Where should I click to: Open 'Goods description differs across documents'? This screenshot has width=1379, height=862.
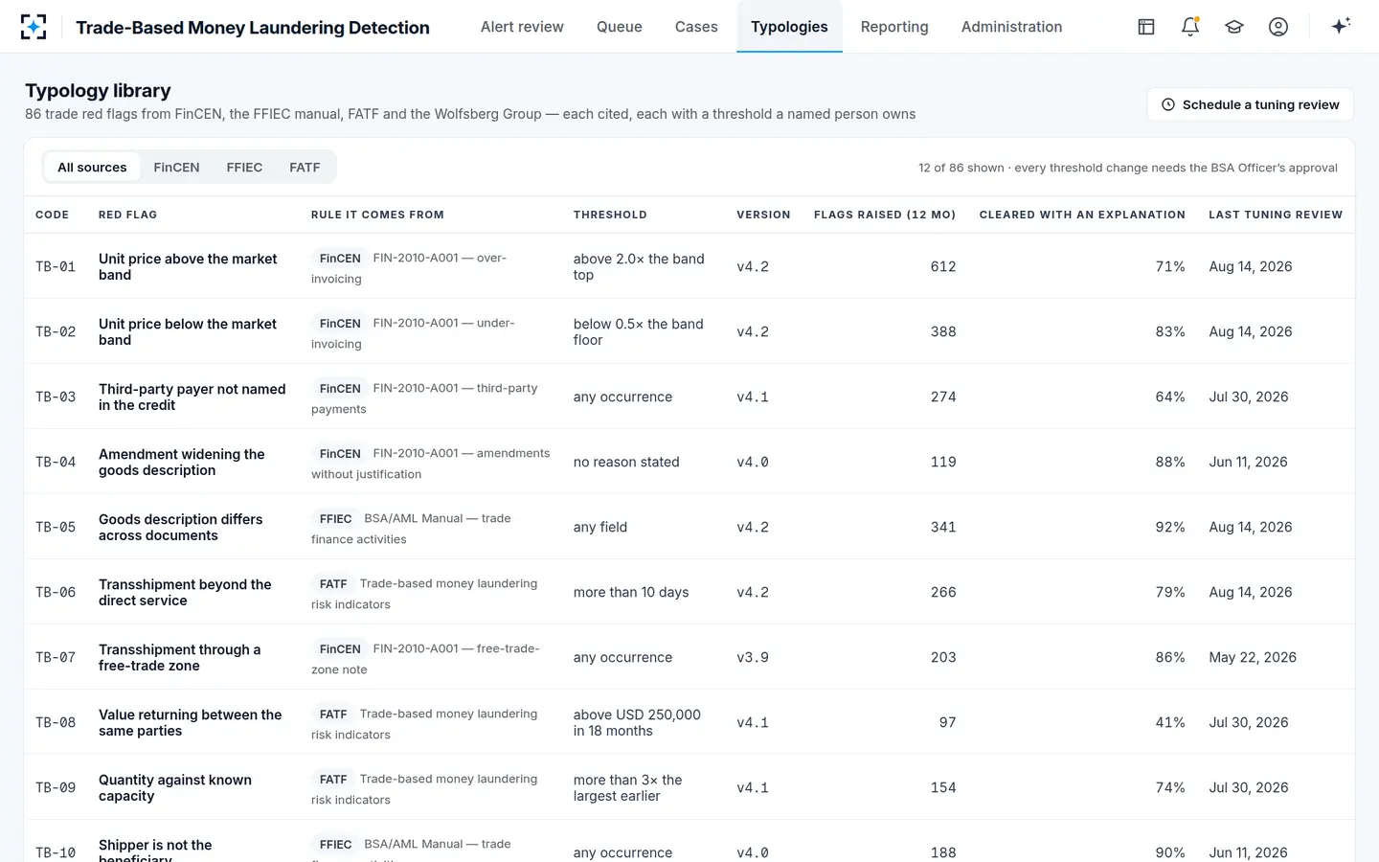(x=181, y=528)
